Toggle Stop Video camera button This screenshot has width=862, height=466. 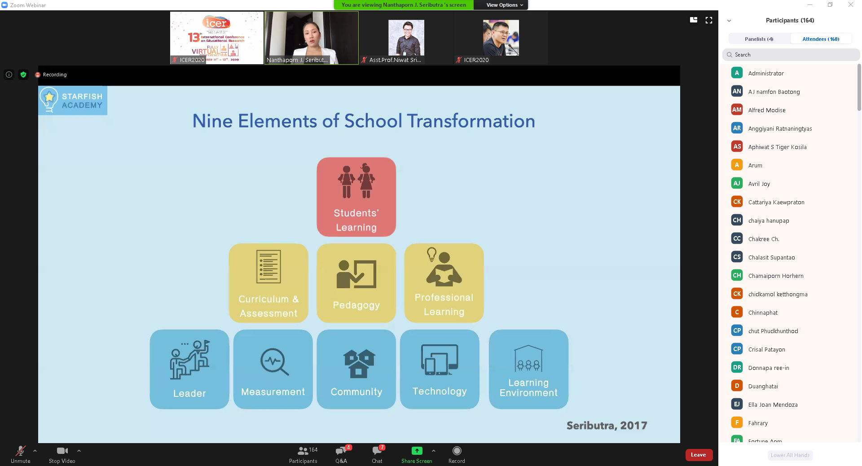pos(62,452)
